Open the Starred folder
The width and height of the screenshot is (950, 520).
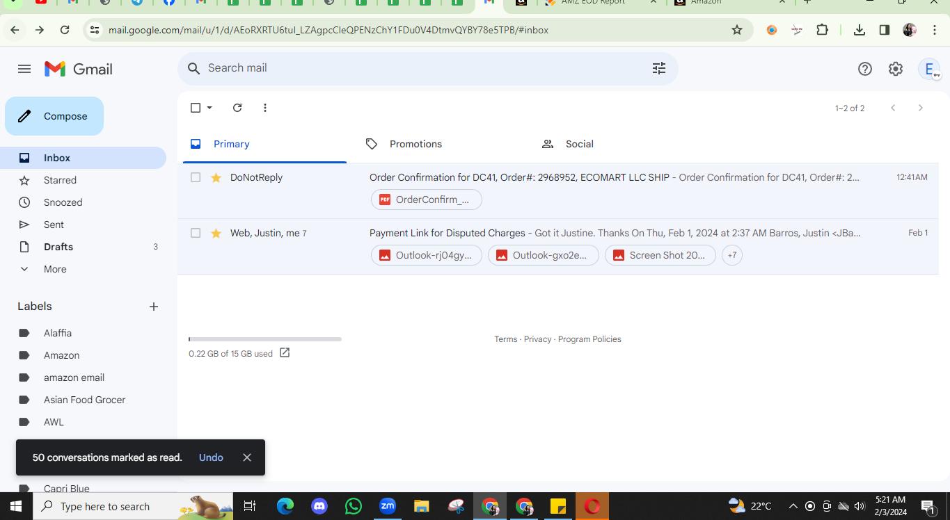click(83, 180)
